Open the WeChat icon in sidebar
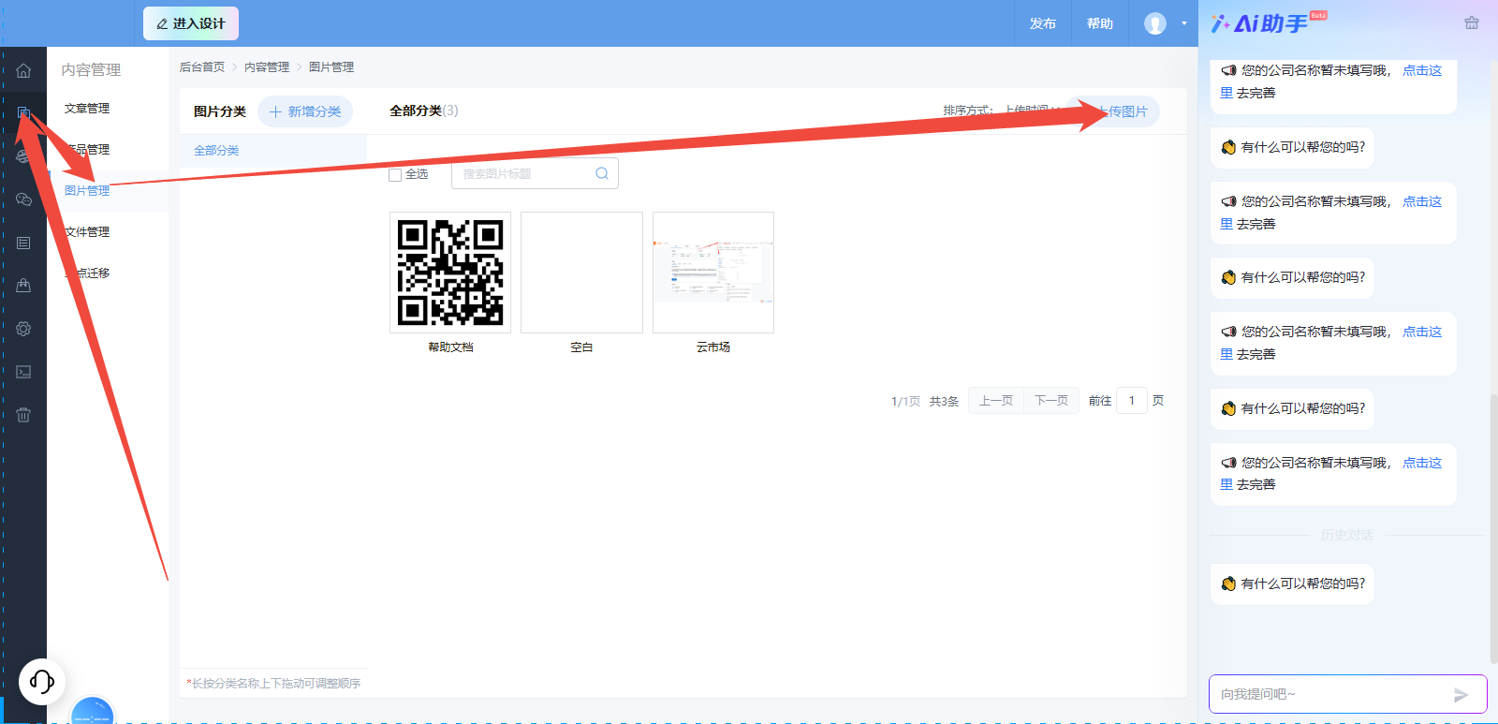Viewport: 1498px width, 724px height. pyautogui.click(x=23, y=199)
